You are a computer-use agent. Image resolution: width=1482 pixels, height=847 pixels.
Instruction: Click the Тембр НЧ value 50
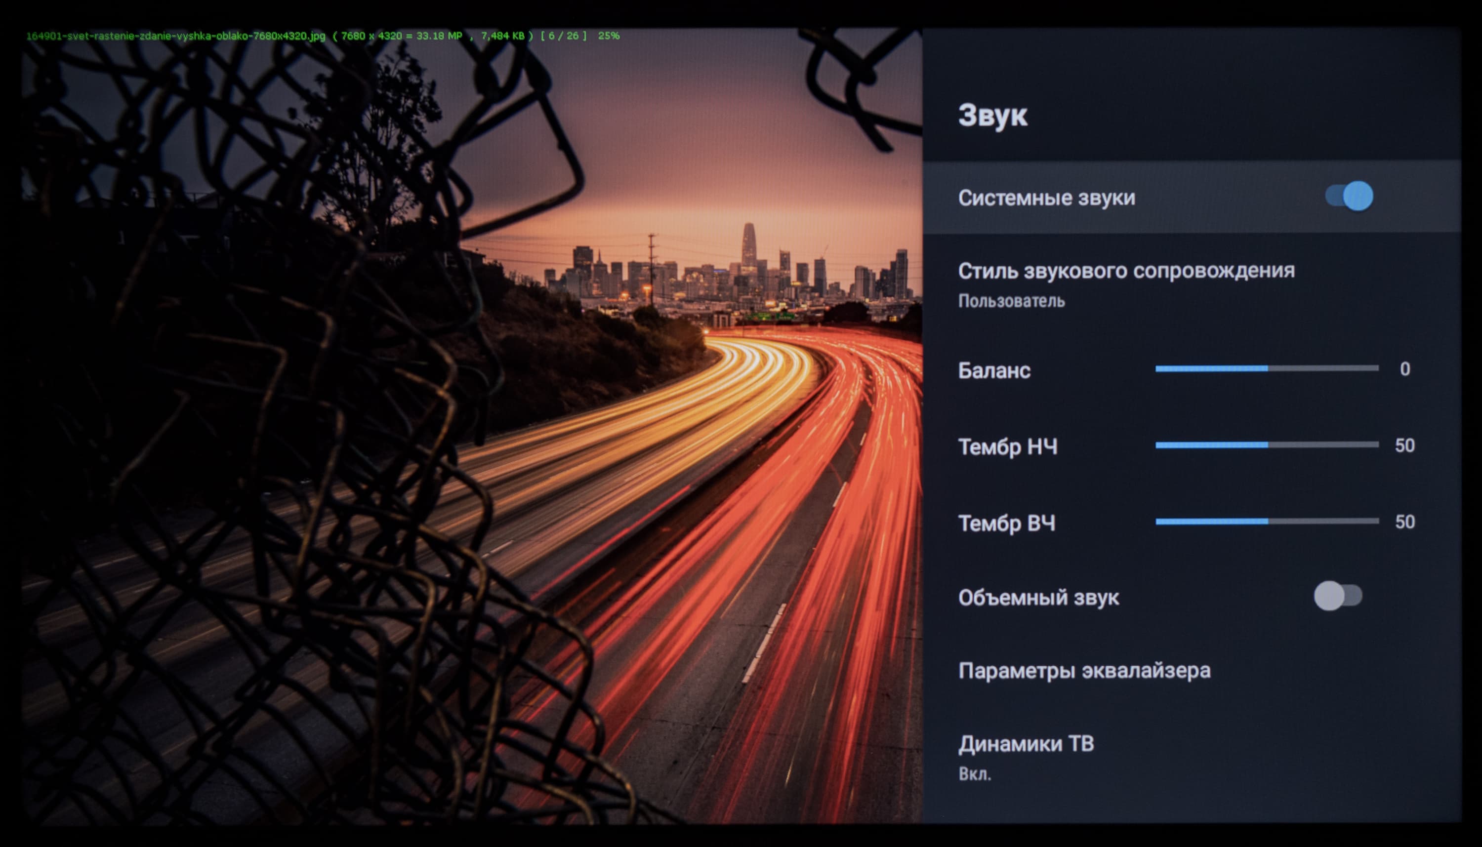(x=1404, y=445)
